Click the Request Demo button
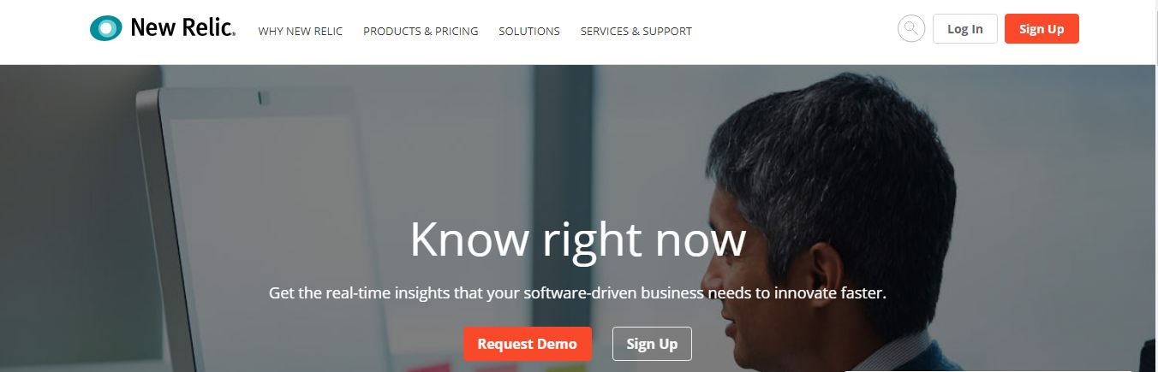The height and width of the screenshot is (372, 1158). tap(528, 344)
